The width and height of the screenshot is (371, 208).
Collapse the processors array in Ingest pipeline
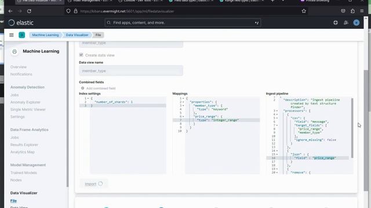[x=277, y=111]
